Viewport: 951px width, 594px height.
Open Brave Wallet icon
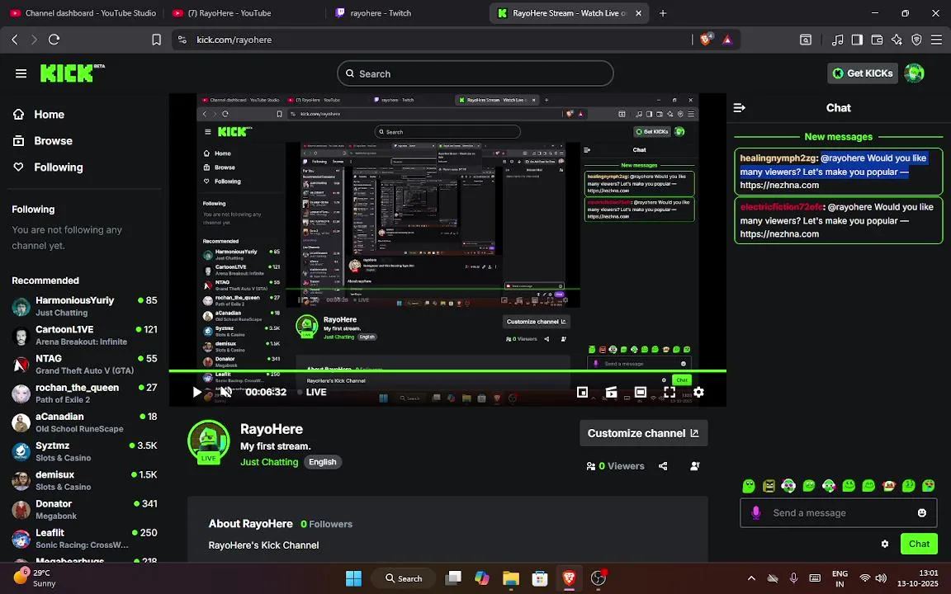pyautogui.click(x=877, y=40)
